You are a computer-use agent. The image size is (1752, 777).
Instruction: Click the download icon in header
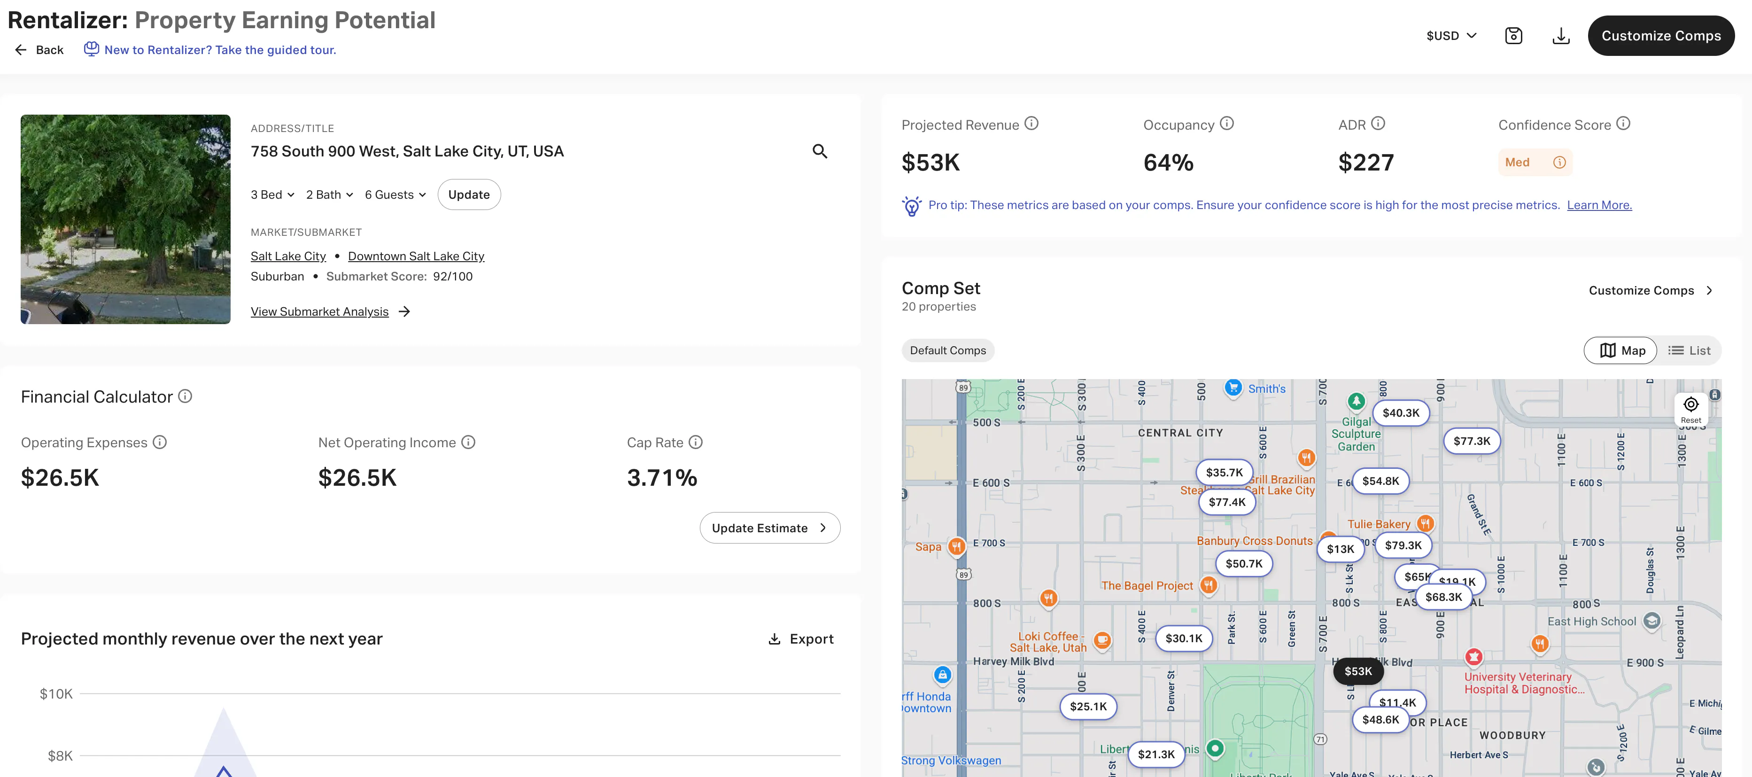pos(1561,36)
